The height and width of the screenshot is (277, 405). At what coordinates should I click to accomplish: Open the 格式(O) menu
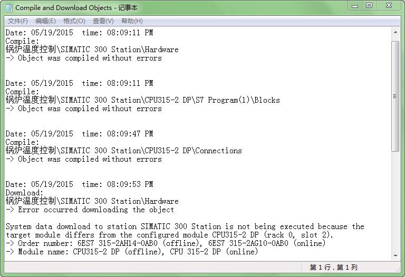point(74,21)
